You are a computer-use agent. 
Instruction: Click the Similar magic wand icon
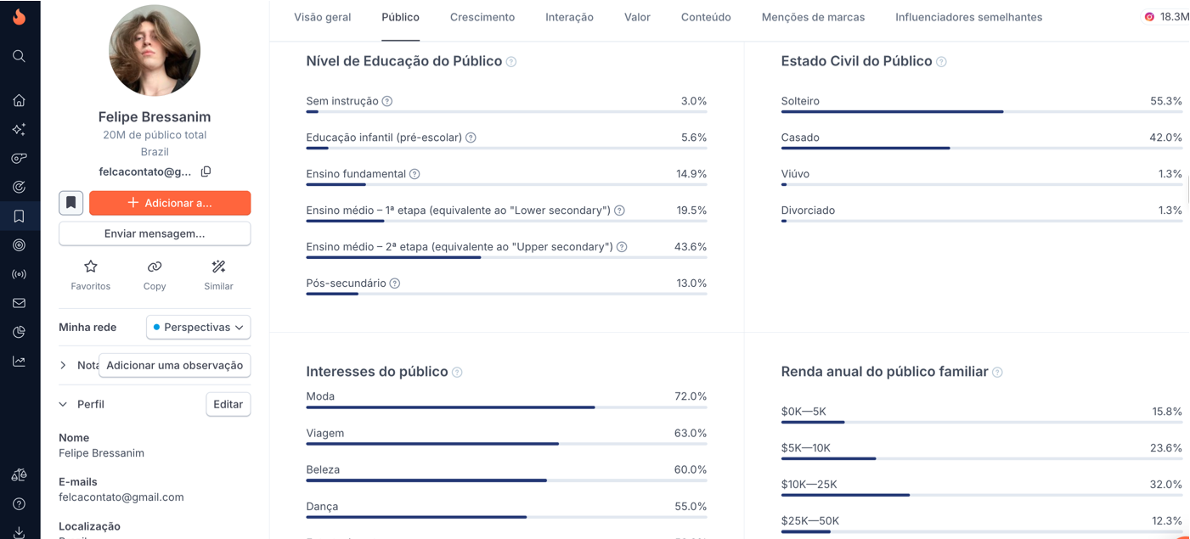coord(218,267)
